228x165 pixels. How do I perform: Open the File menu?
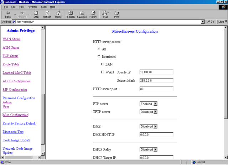pos(6,7)
